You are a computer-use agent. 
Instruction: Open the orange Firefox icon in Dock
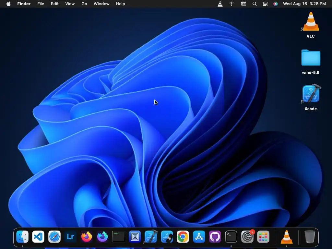[86, 236]
